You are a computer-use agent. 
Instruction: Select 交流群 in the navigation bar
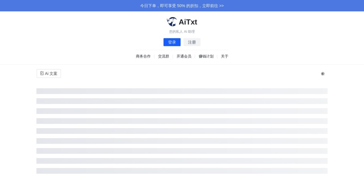[164, 56]
